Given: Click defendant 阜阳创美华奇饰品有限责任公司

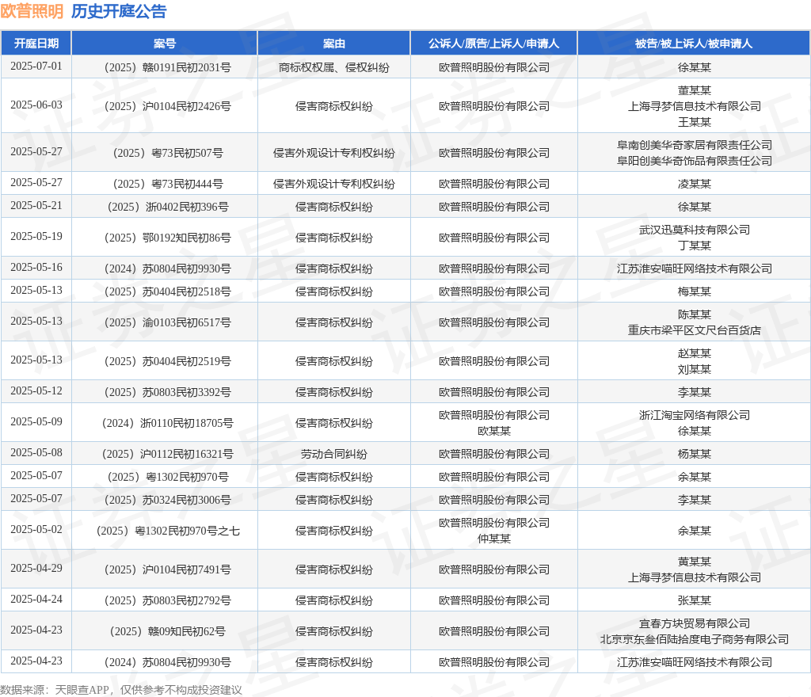Looking at the screenshot, I should pos(695,161).
